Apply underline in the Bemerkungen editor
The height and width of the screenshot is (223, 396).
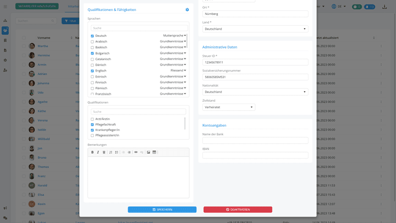[x=104, y=152]
